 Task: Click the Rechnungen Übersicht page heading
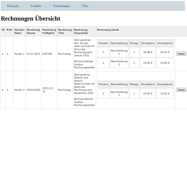pyautogui.click(x=30, y=18)
